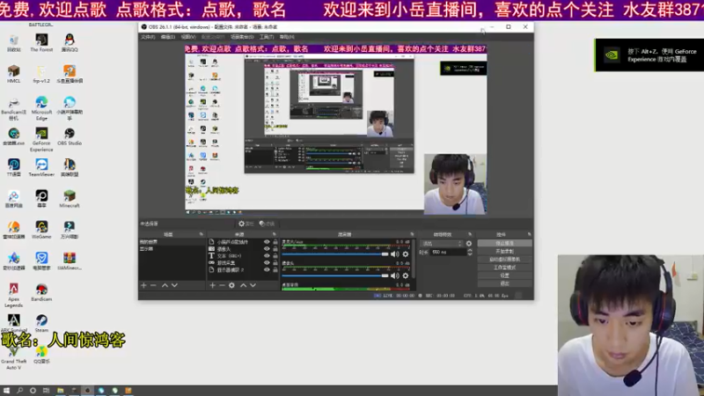This screenshot has width=704, height=396.
Task: Pop out the Scene Transitions dock
Action: tap(470, 234)
